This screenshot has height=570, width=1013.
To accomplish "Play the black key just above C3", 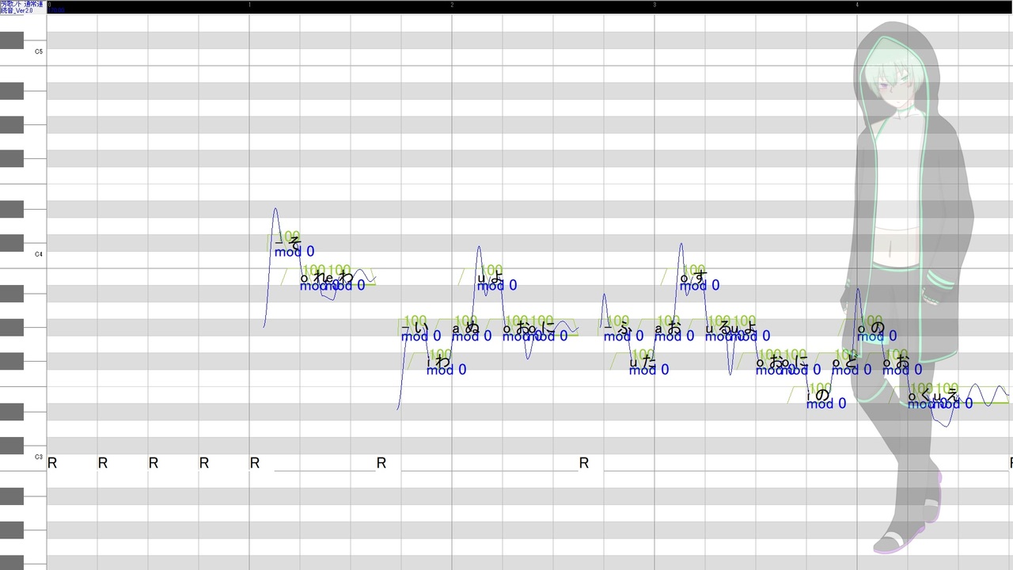I will click(12, 446).
